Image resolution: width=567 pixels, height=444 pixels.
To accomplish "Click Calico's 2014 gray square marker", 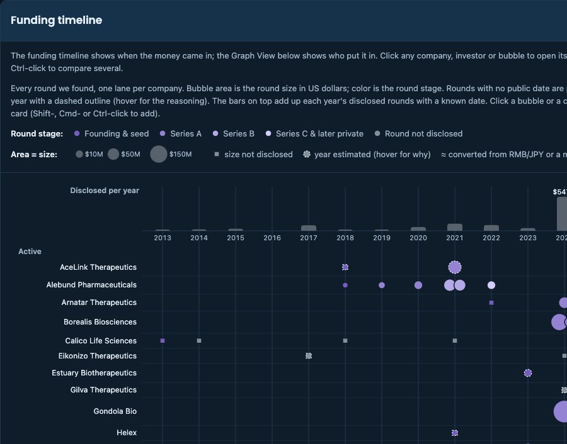I will 199,341.
